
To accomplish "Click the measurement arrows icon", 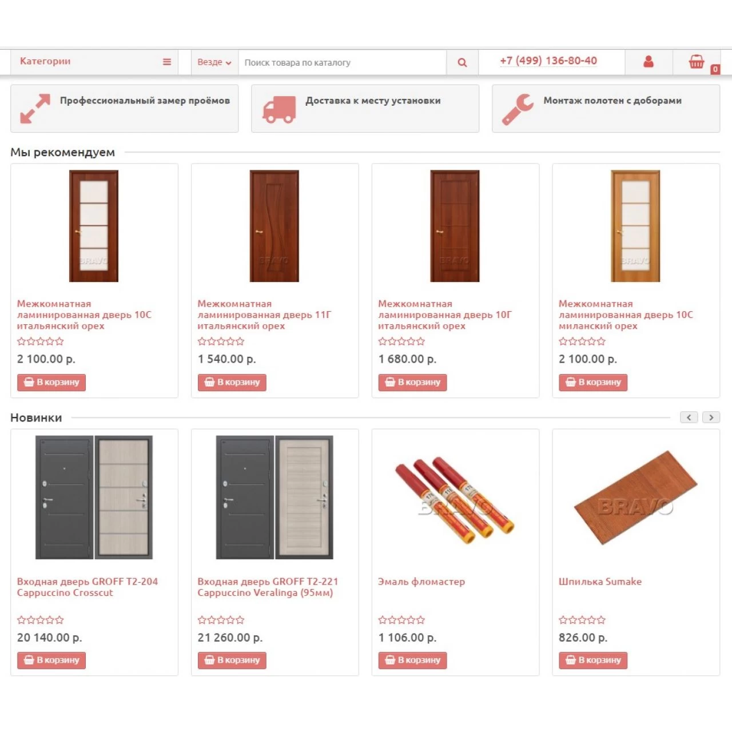I will tap(35, 109).
